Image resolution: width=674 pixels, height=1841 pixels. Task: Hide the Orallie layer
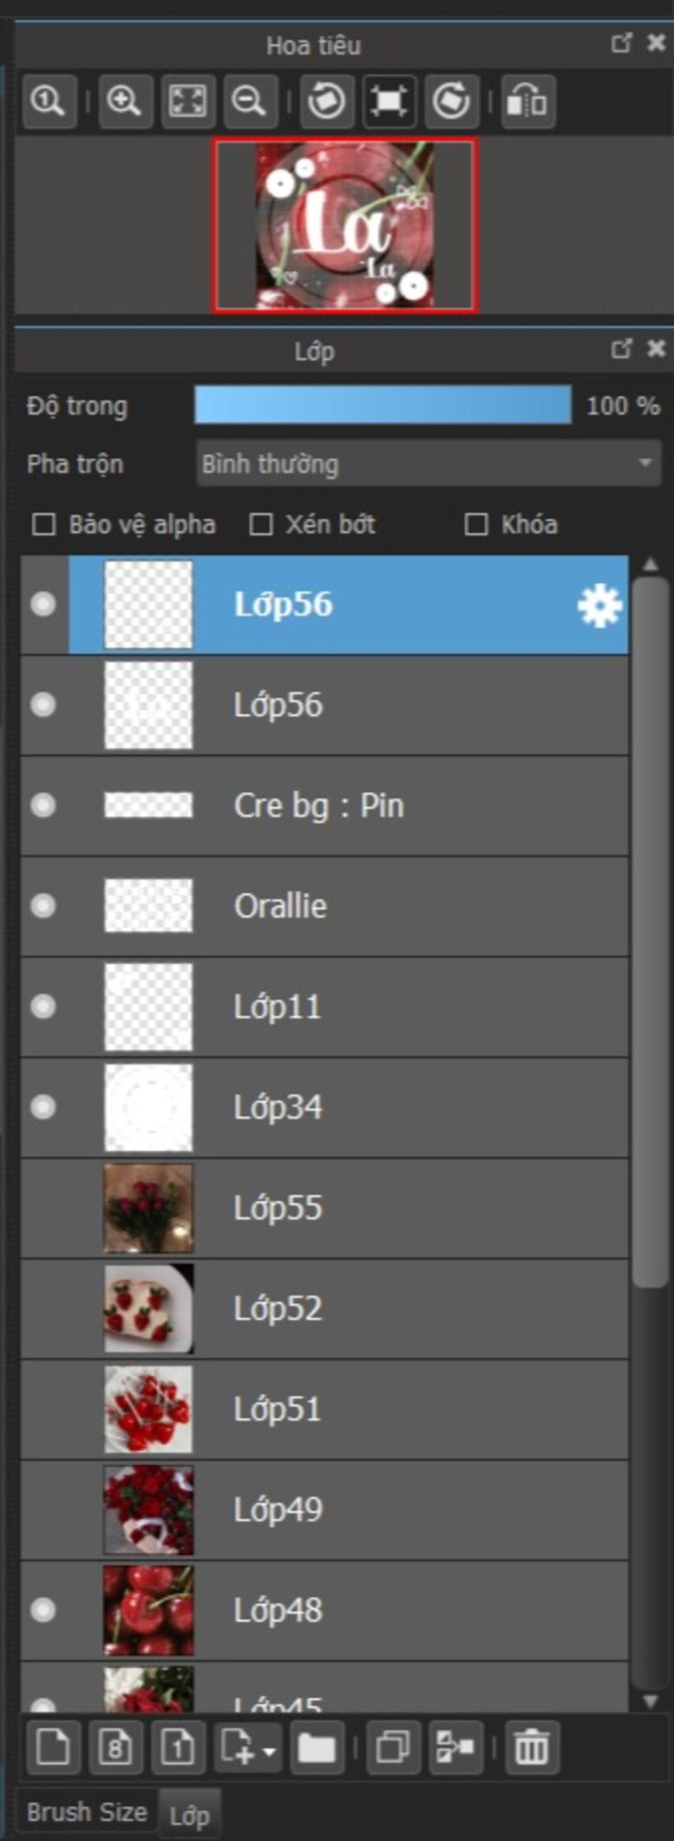pyautogui.click(x=43, y=906)
